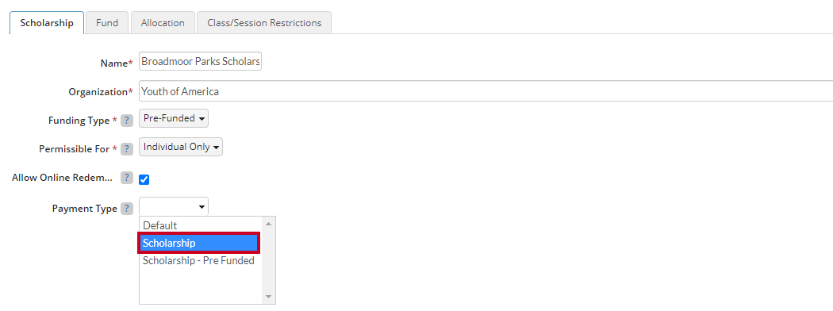Go to Class/Session Restrictions tab

tap(264, 23)
